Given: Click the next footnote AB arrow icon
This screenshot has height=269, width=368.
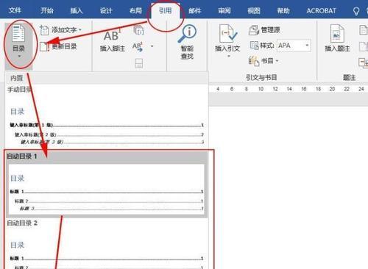Looking at the screenshot, I should click(x=138, y=46).
